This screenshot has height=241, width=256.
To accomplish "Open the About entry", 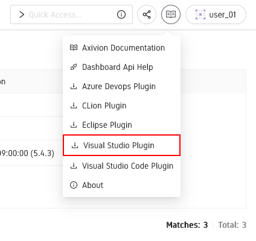I will (121, 185).
